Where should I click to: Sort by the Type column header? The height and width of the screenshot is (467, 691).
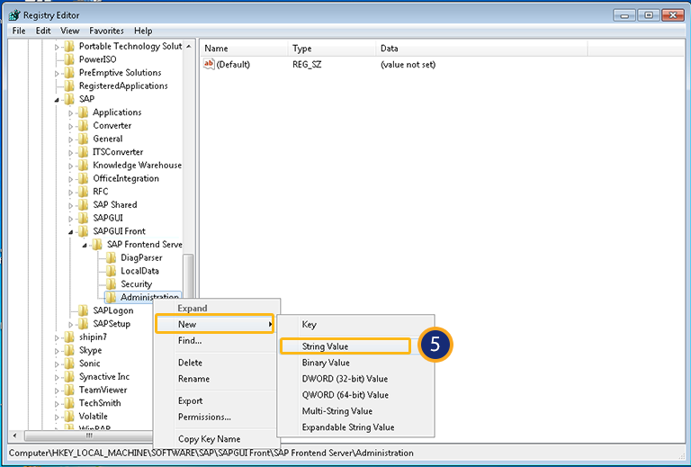[x=302, y=49]
